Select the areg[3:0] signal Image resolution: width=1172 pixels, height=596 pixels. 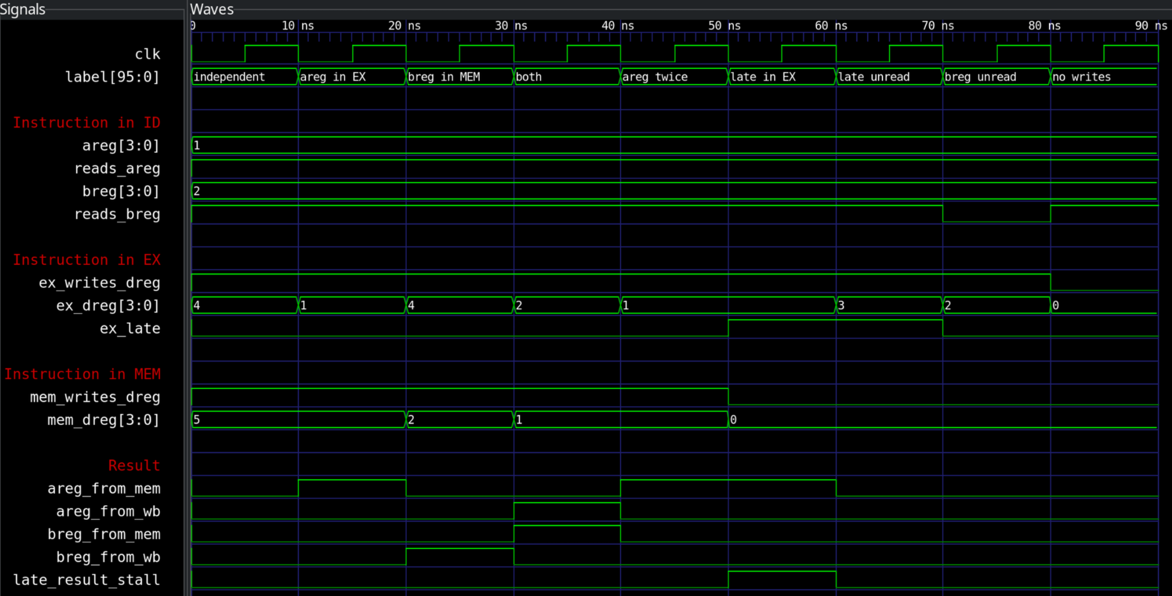click(x=120, y=145)
